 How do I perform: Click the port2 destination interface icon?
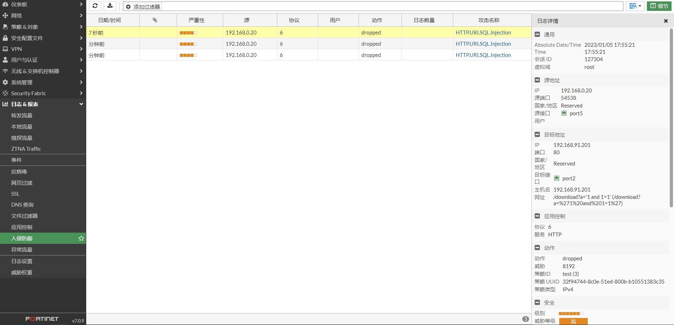click(557, 178)
